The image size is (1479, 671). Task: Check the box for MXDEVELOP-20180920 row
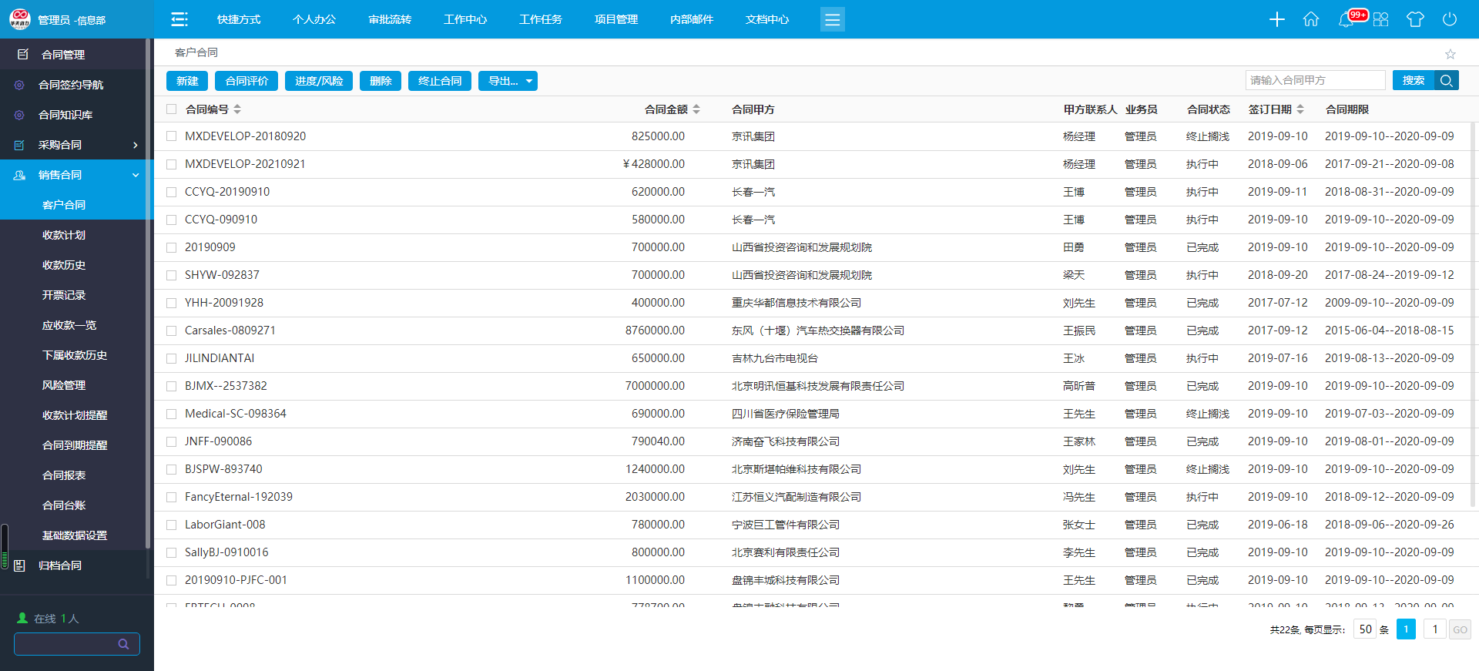pos(172,136)
